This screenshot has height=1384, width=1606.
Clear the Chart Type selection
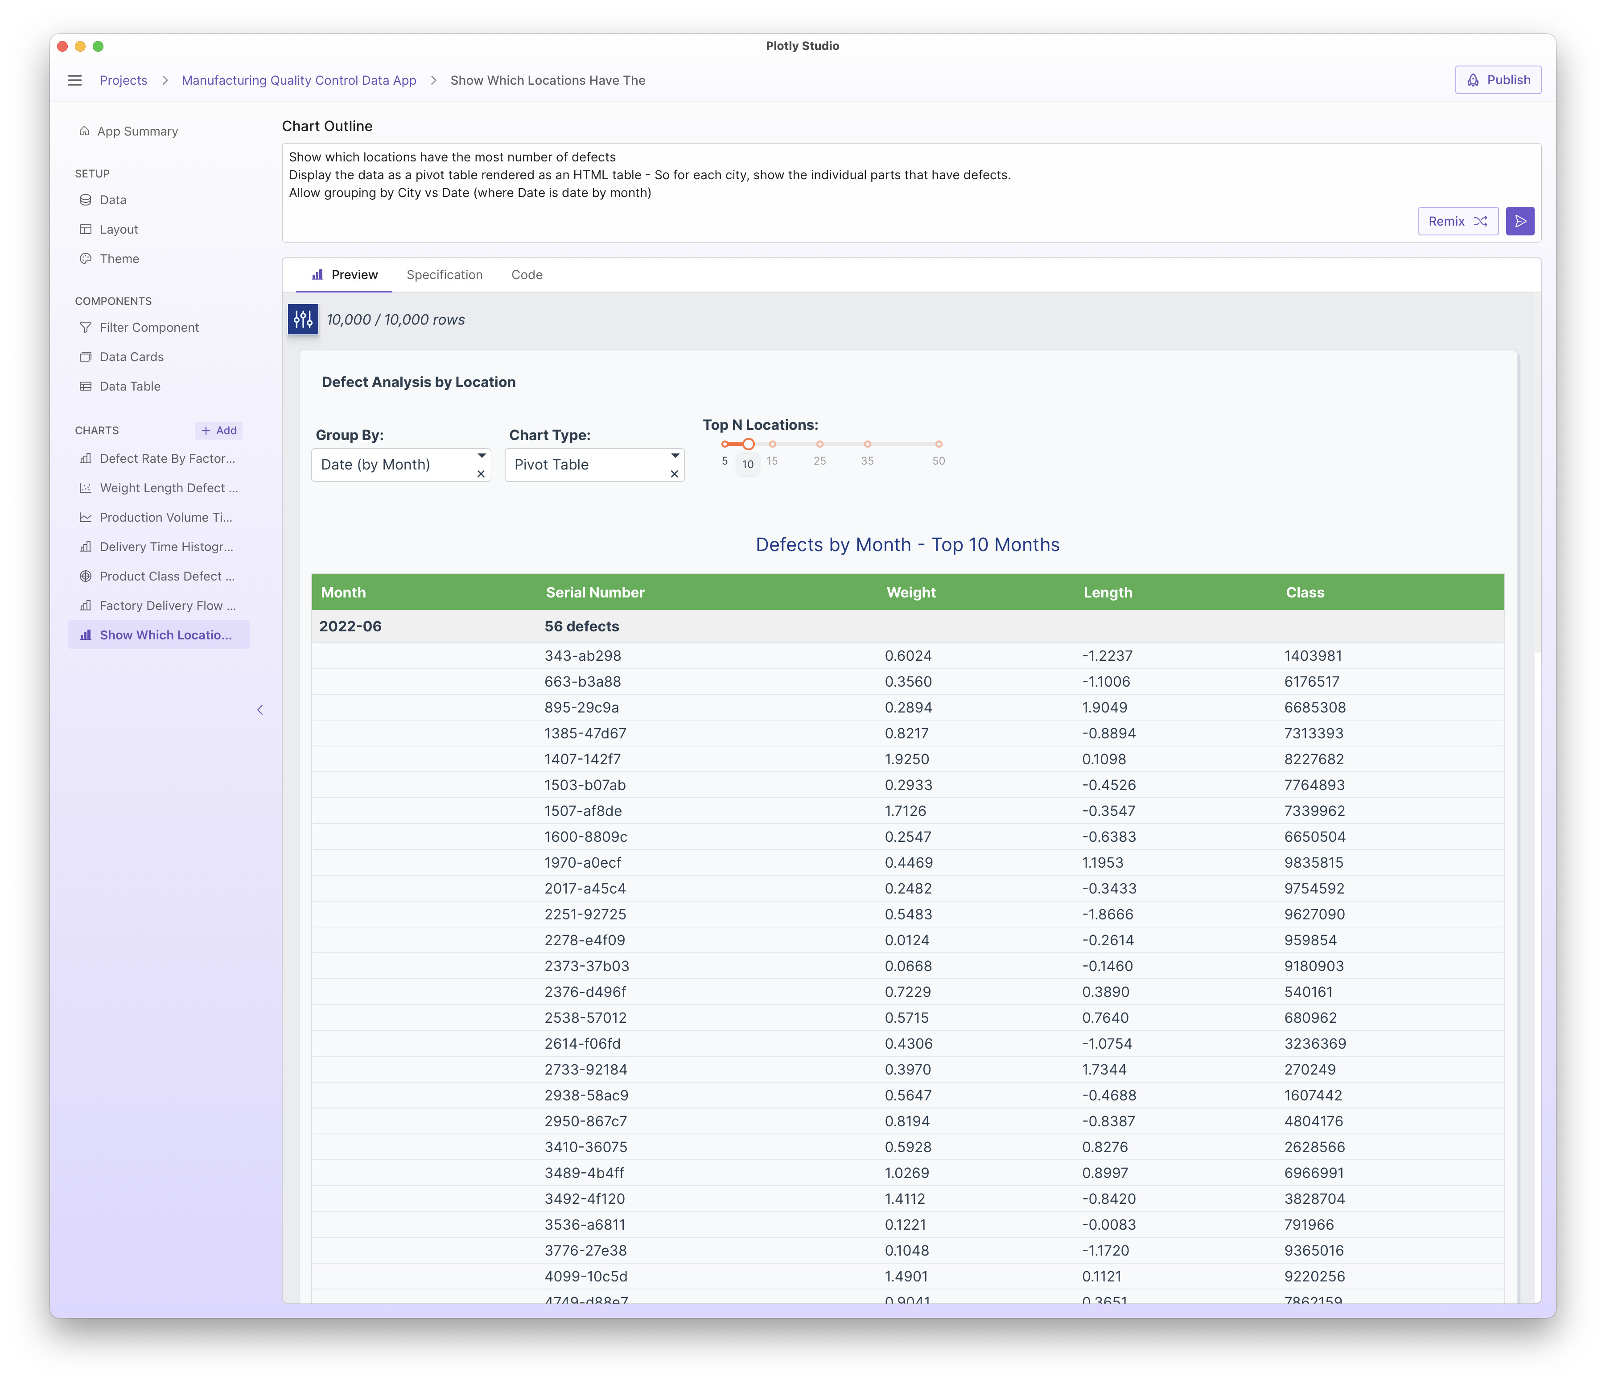coord(674,474)
